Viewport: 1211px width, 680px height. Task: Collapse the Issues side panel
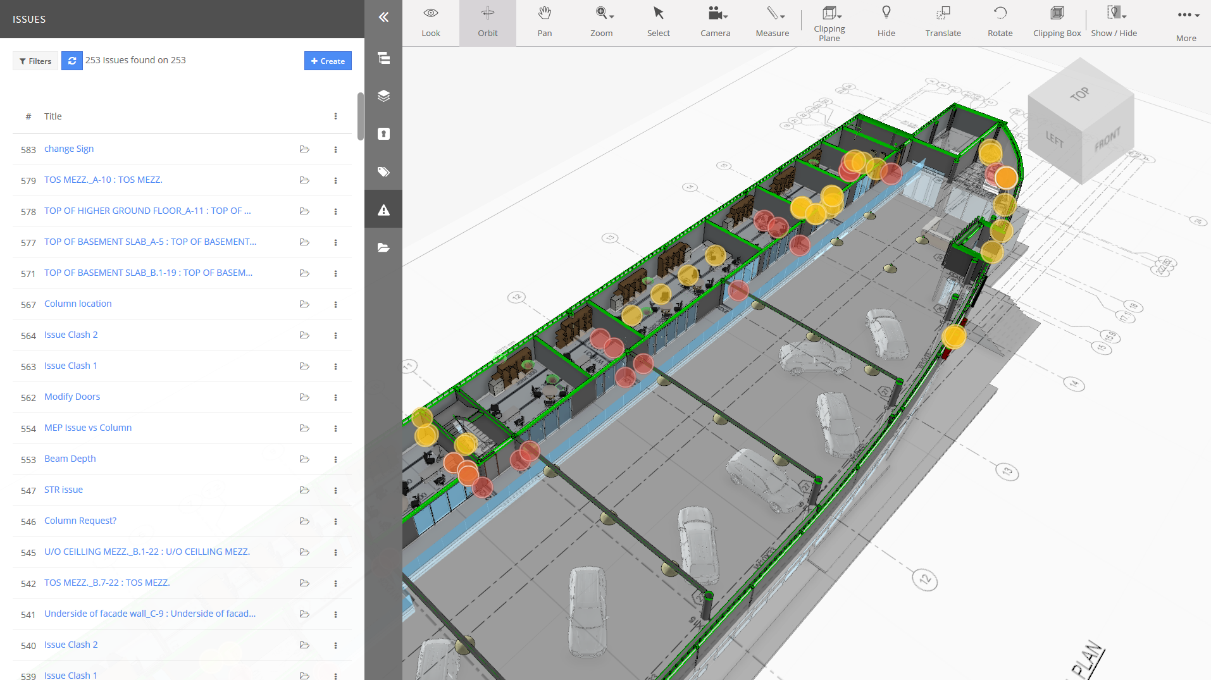(383, 18)
